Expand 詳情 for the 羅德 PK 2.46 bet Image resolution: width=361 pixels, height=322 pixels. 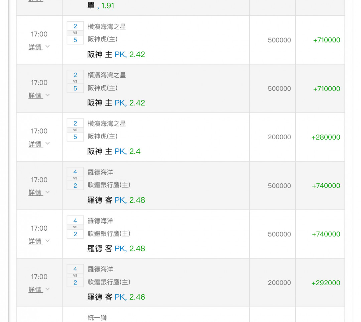point(35,290)
